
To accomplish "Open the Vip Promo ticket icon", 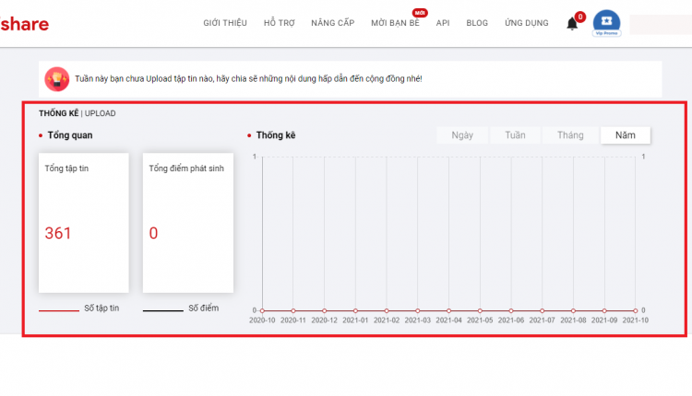I will 606,23.
